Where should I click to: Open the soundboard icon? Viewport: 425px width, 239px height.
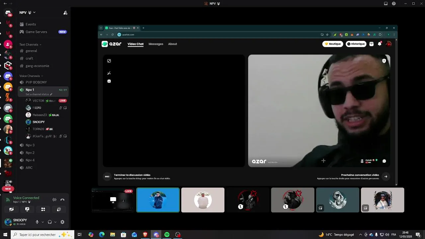59,209
